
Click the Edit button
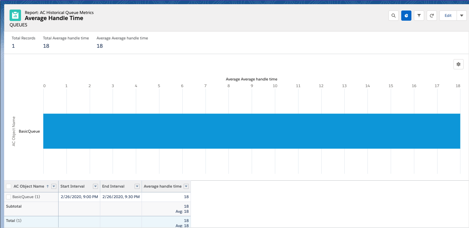click(448, 16)
